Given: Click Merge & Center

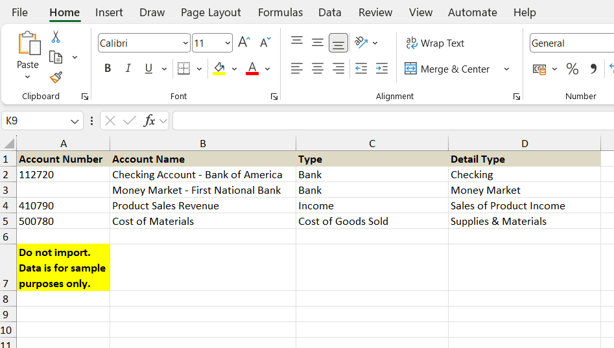Looking at the screenshot, I should tap(447, 69).
